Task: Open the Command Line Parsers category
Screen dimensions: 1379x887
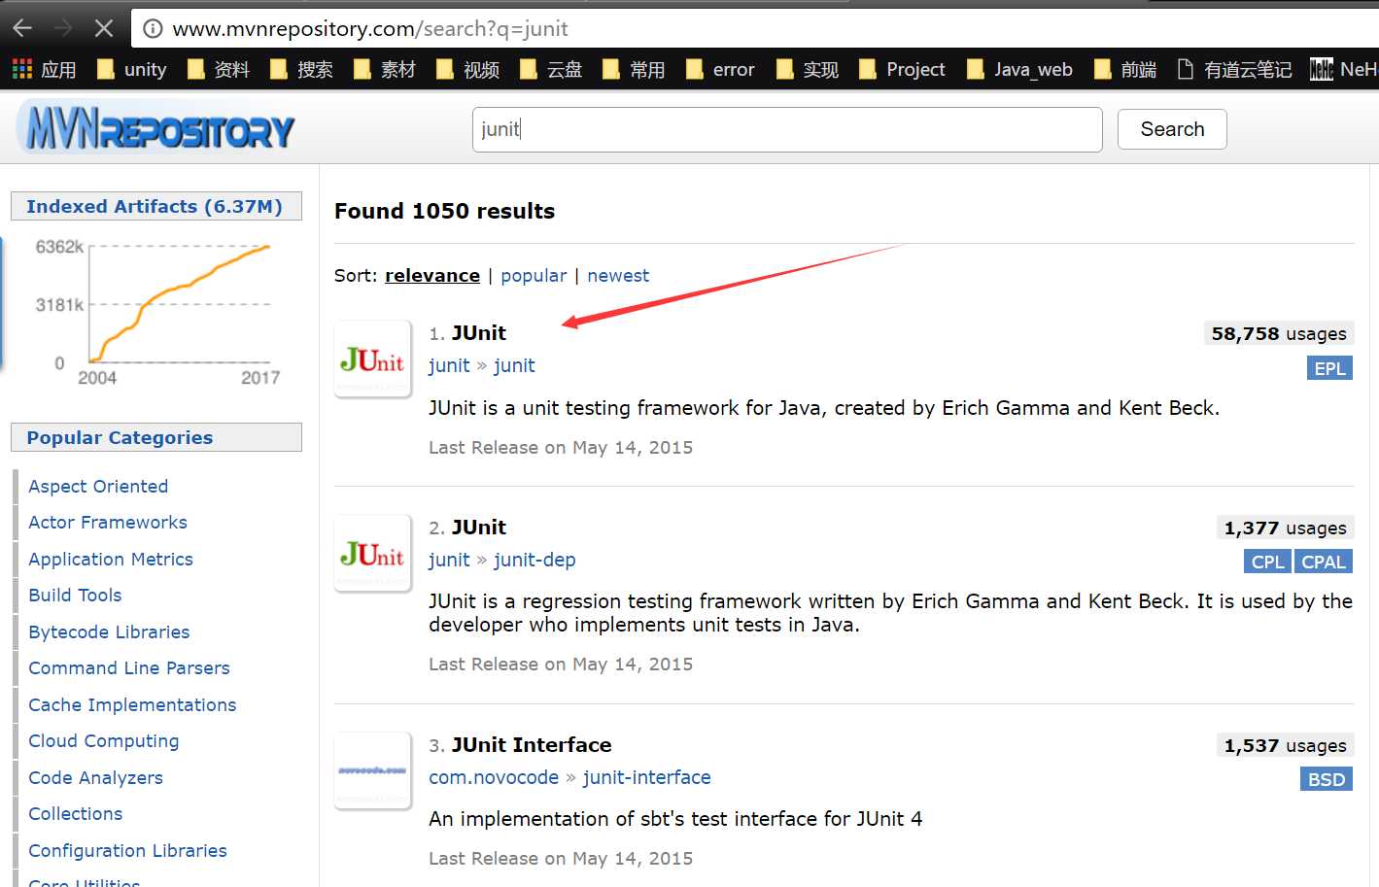Action: click(x=129, y=668)
